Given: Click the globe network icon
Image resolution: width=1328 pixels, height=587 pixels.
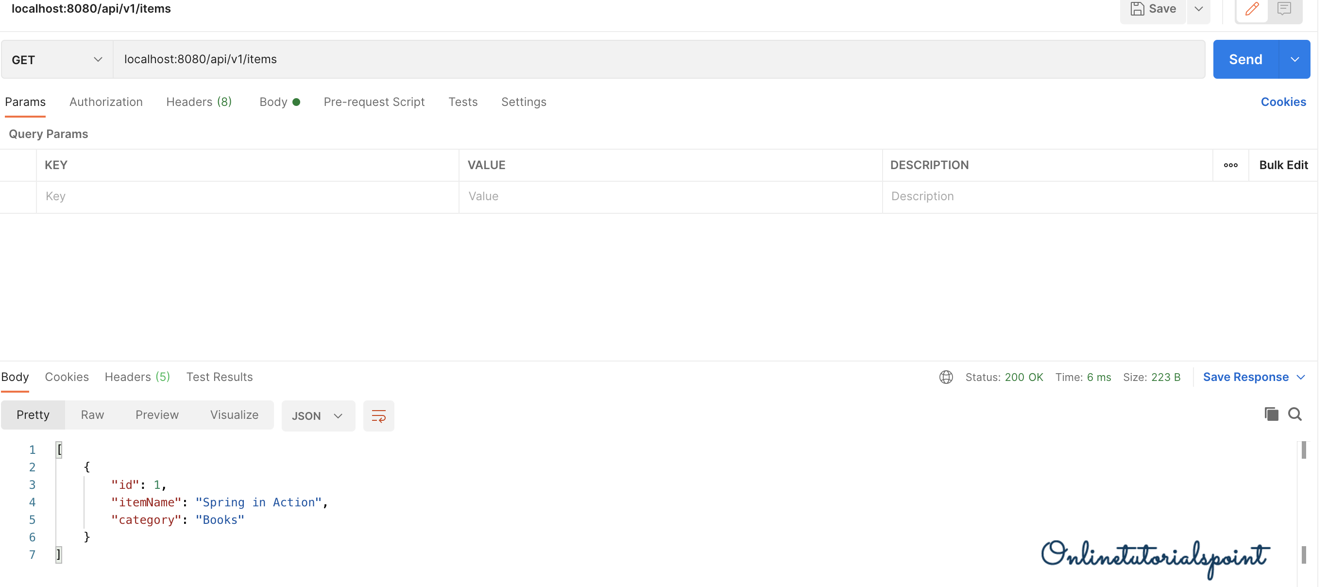Looking at the screenshot, I should coord(945,377).
